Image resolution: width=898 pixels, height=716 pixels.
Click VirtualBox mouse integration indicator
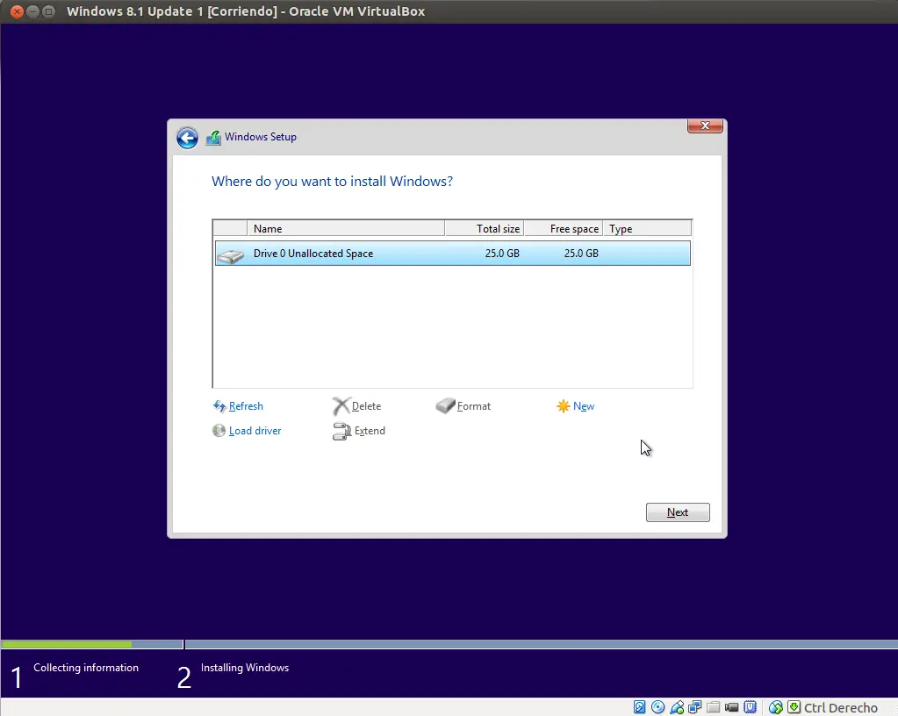tap(775, 707)
